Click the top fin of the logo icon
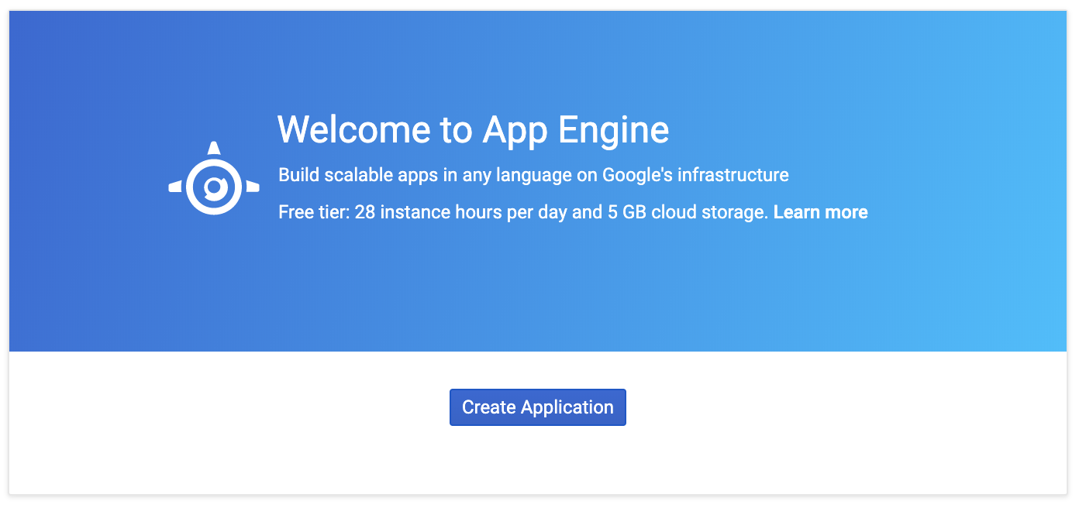The height and width of the screenshot is (508, 1079). coord(213,147)
